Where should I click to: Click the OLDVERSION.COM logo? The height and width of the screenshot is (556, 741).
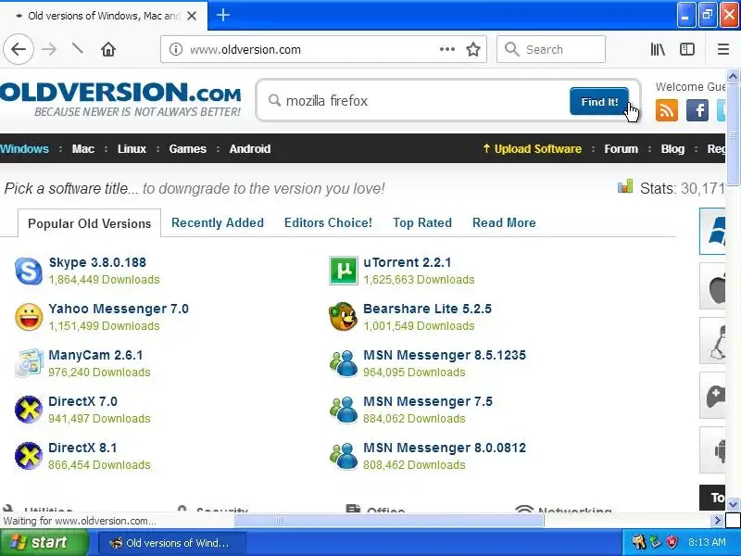(x=120, y=100)
